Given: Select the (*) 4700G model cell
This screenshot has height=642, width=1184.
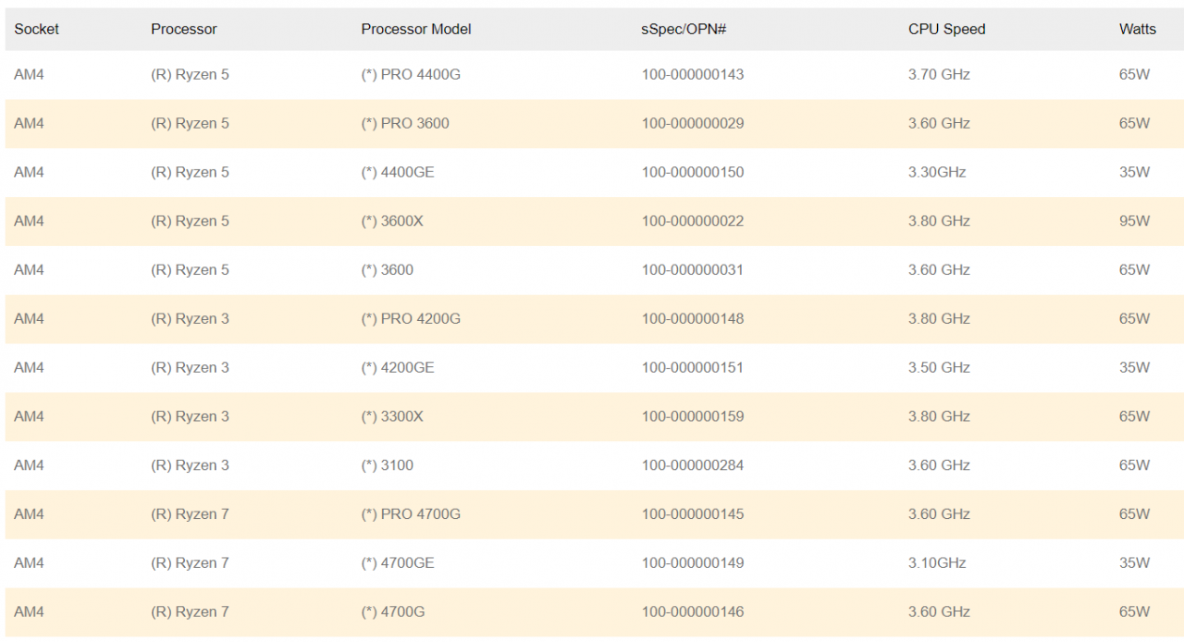Looking at the screenshot, I should [393, 612].
